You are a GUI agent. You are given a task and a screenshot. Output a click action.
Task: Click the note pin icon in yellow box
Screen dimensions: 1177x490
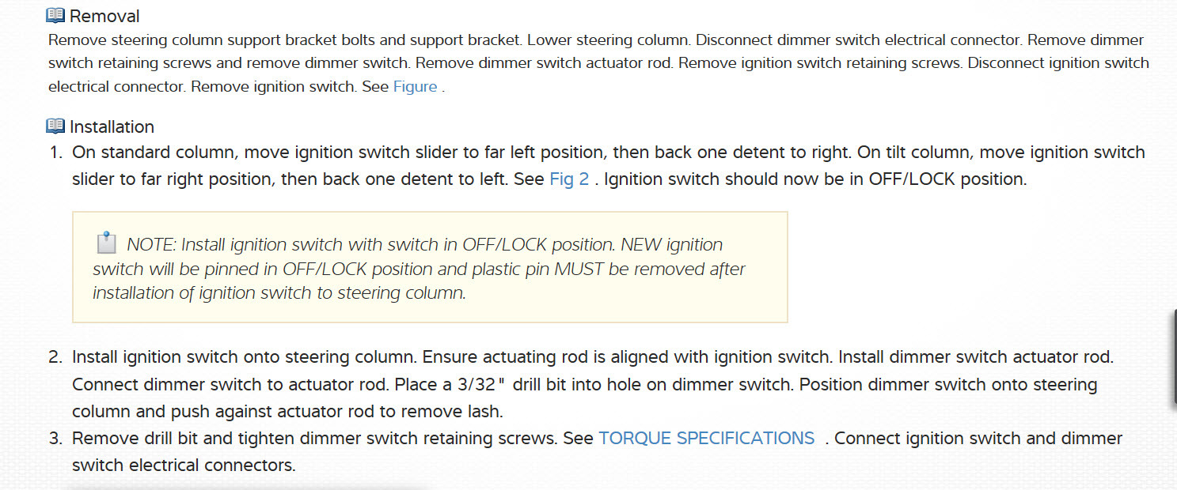tap(105, 243)
